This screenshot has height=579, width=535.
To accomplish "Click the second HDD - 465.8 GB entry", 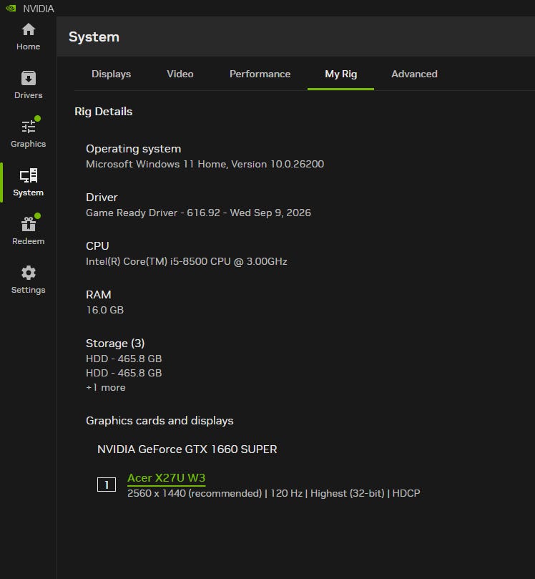I will (124, 373).
